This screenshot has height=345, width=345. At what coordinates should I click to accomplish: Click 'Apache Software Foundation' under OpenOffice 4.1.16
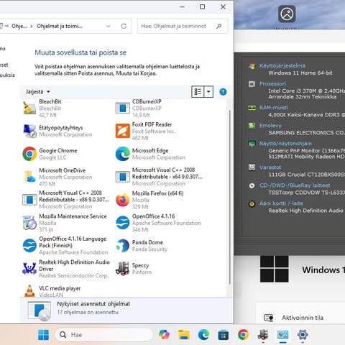pos(167,223)
